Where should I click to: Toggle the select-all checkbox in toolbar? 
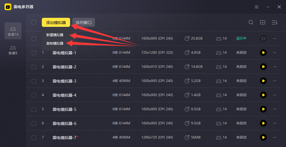tap(34, 22)
